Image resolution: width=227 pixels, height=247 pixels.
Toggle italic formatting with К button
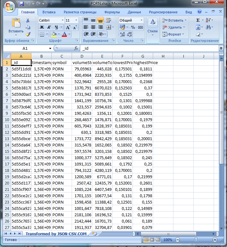pyautogui.click(x=49, y=27)
